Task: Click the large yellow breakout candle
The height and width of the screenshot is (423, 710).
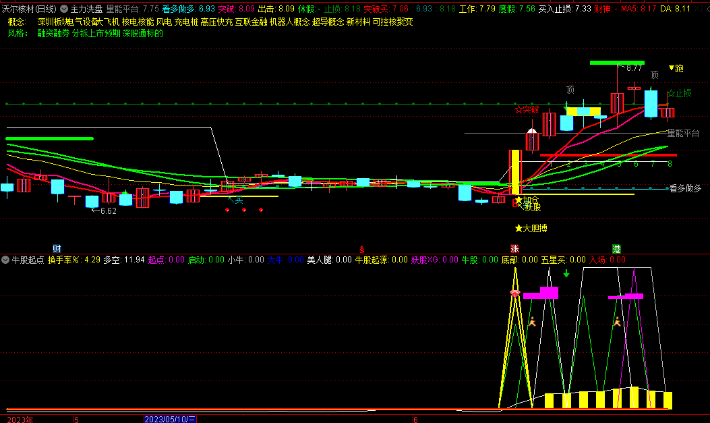Action: pyautogui.click(x=515, y=172)
